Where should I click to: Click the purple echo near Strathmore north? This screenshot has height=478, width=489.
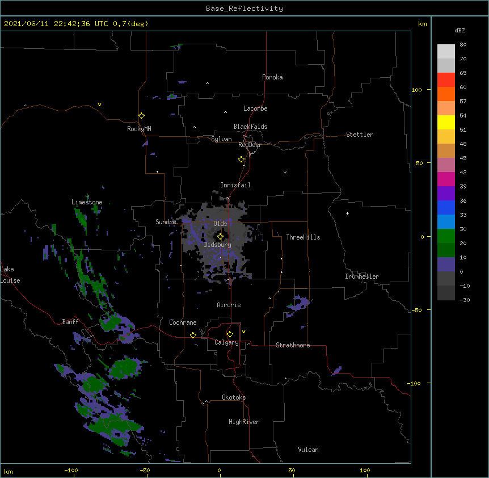(x=298, y=304)
